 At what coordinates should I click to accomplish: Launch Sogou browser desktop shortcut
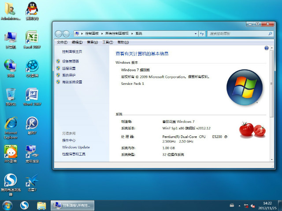point(11,185)
